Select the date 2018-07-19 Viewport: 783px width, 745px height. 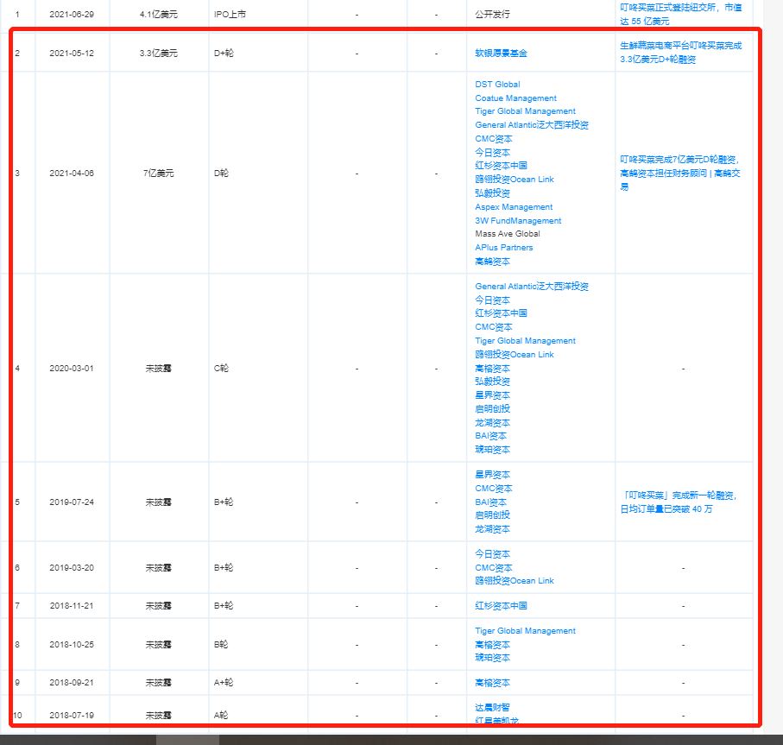[72, 716]
